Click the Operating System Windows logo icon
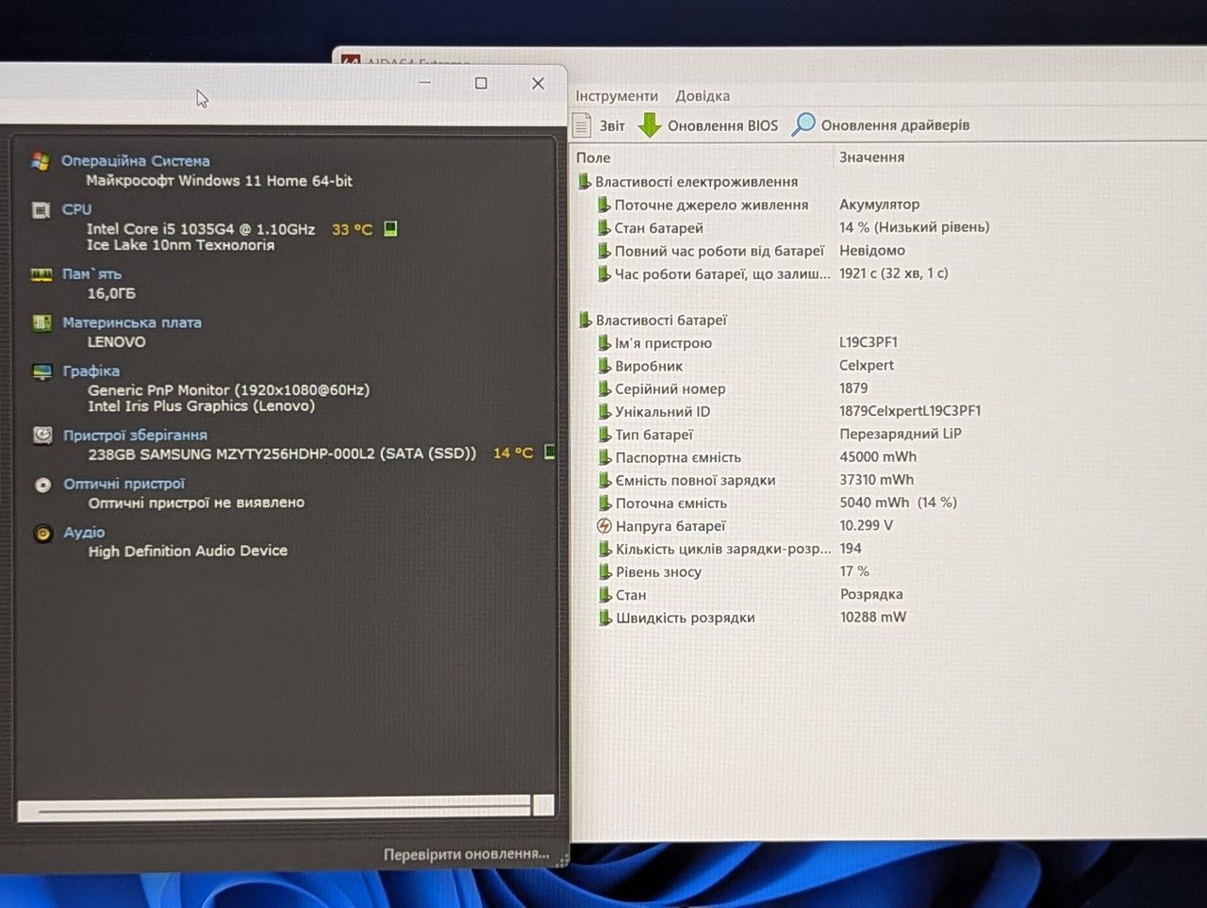 [40, 161]
